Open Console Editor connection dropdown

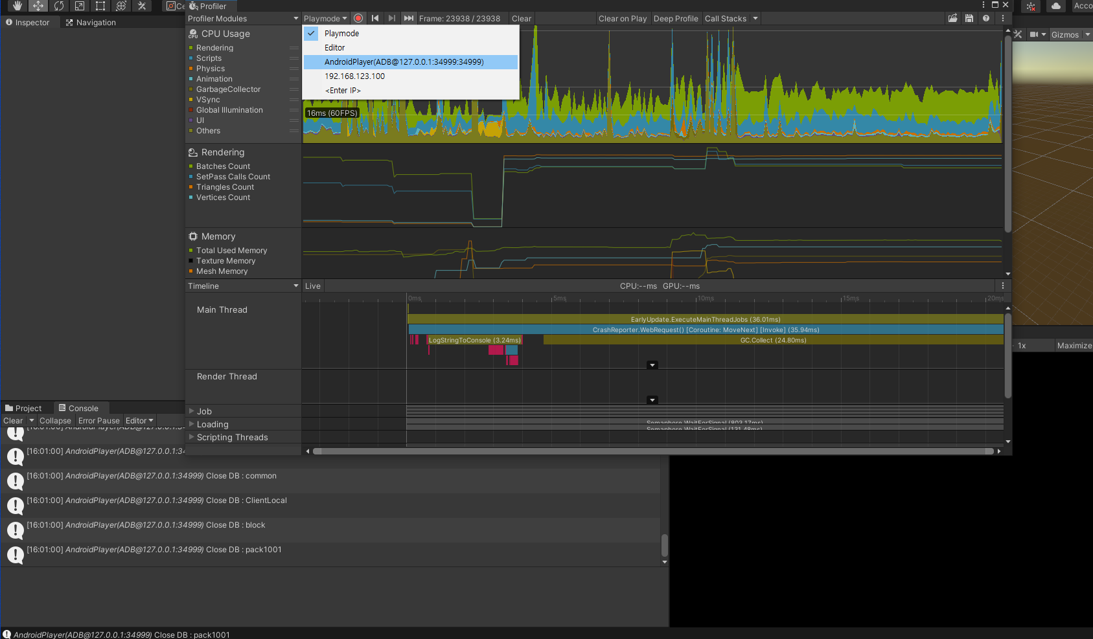(x=139, y=421)
